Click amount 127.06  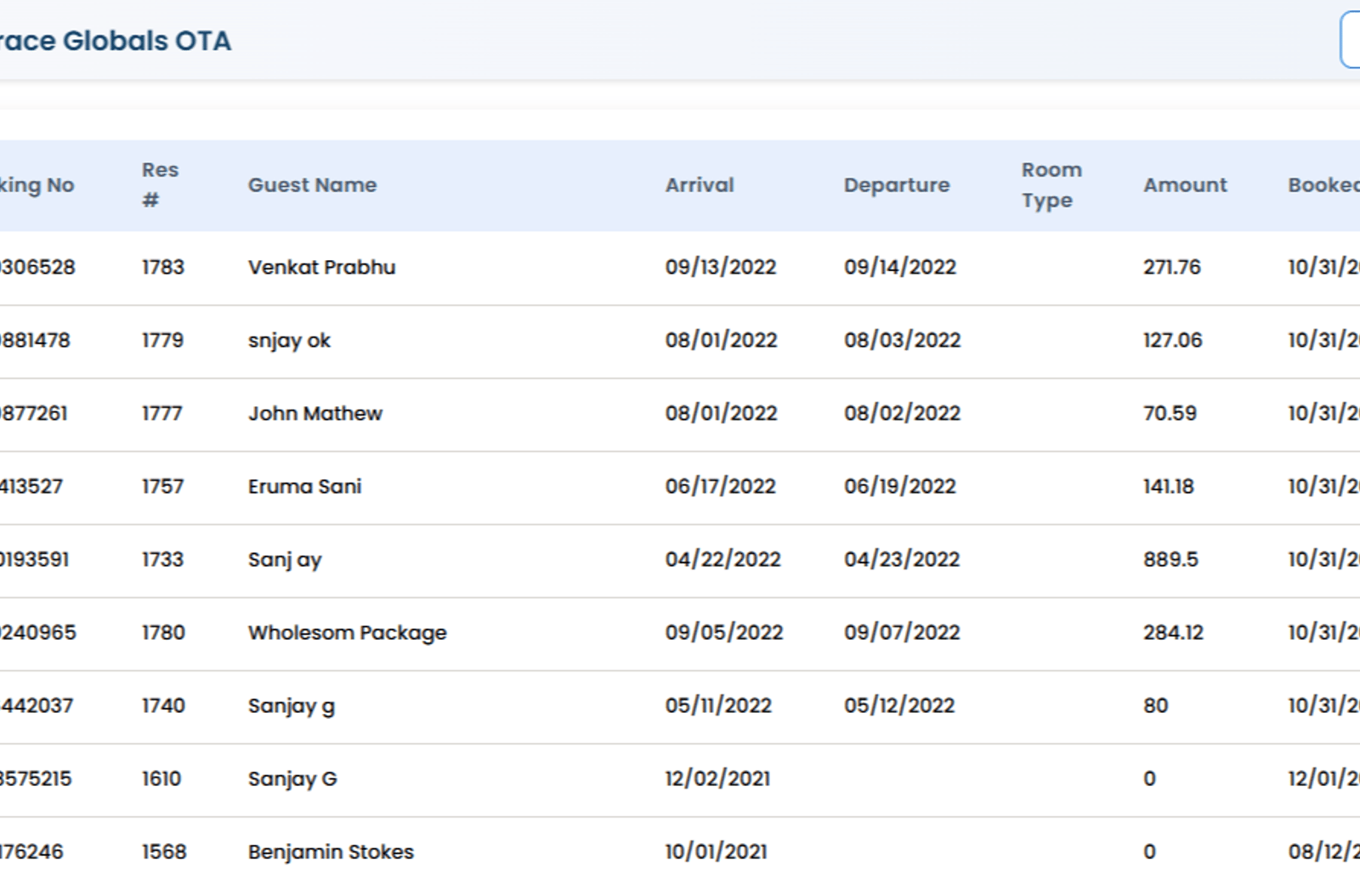coord(1173,340)
